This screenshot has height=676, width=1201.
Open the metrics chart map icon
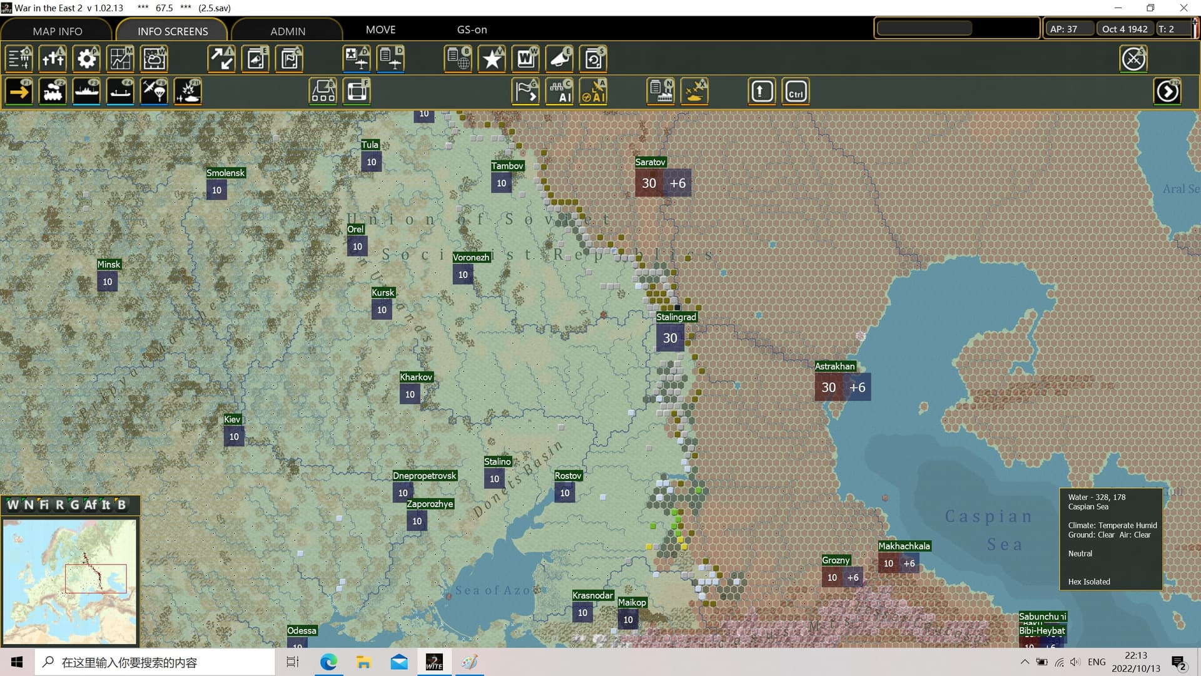click(x=121, y=59)
